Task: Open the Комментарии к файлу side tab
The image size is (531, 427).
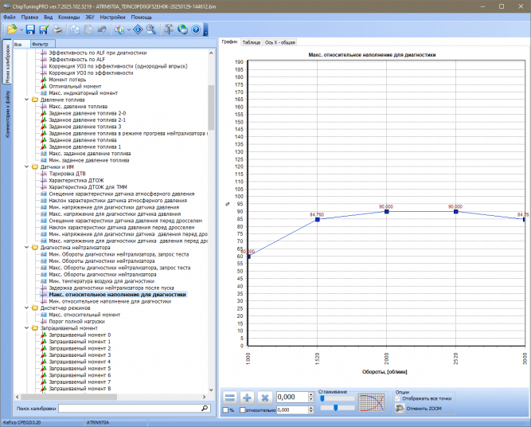Action: point(7,114)
